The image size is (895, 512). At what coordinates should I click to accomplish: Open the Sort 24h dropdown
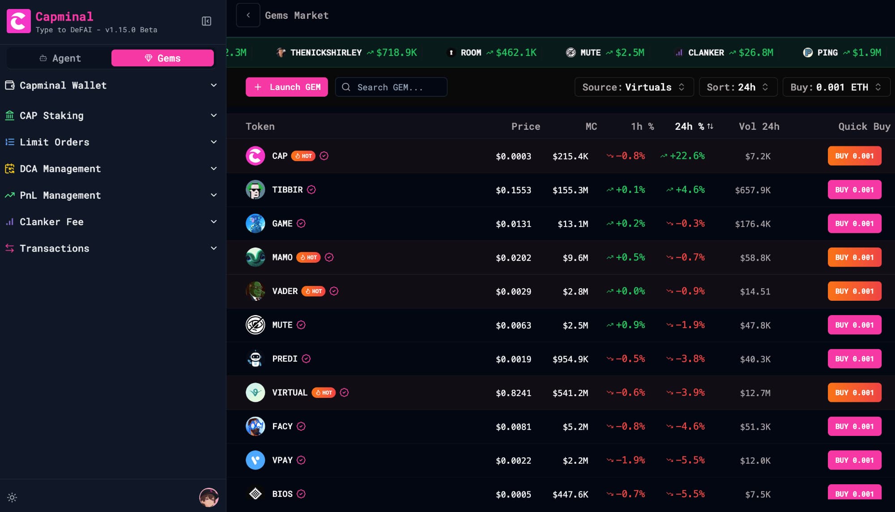(x=737, y=87)
